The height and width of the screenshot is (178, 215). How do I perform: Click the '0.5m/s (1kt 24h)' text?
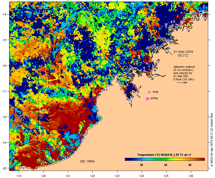[184, 79]
